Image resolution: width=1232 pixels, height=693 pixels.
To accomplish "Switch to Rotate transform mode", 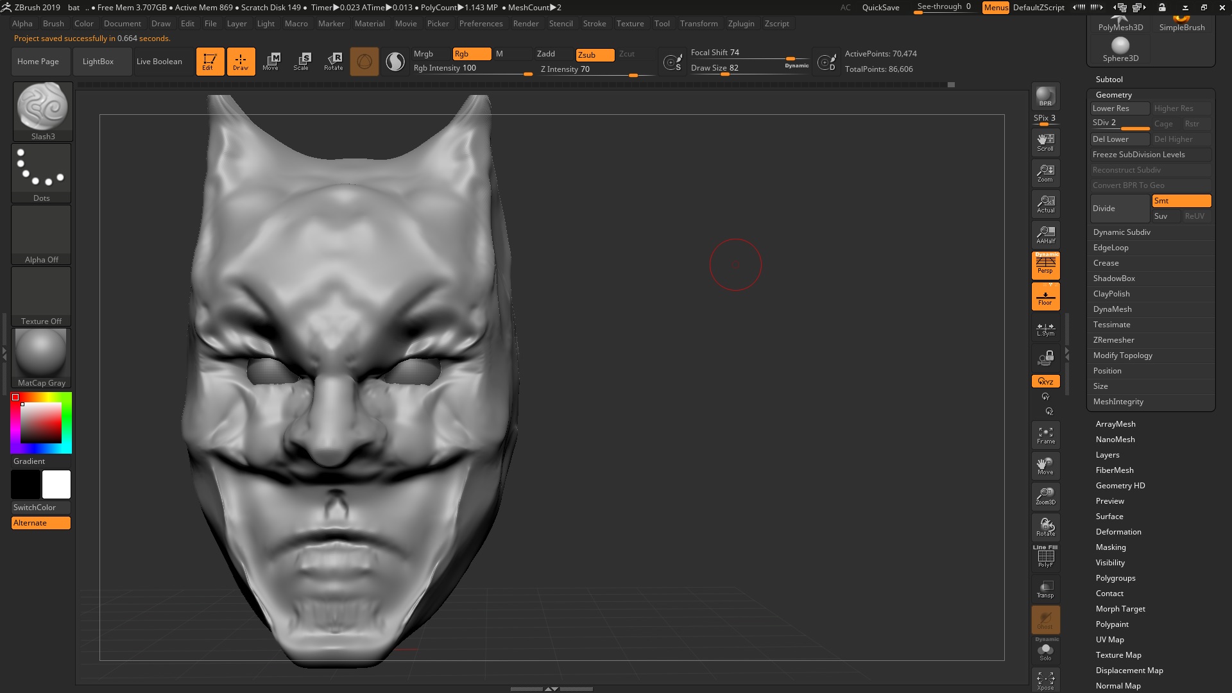I will 333,62.
